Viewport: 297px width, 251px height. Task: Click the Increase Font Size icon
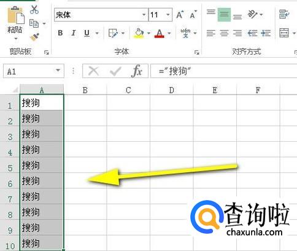coord(180,15)
